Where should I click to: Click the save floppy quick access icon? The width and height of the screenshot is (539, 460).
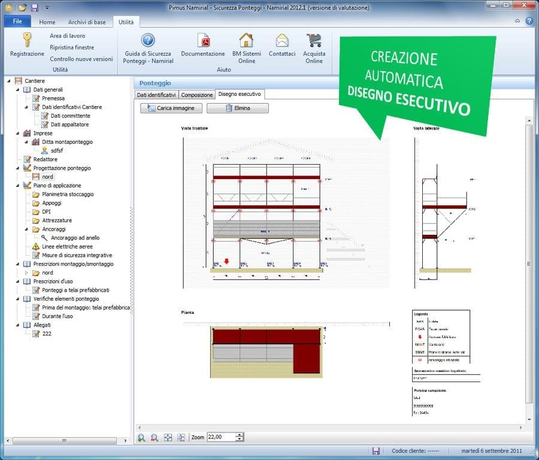coord(34,7)
